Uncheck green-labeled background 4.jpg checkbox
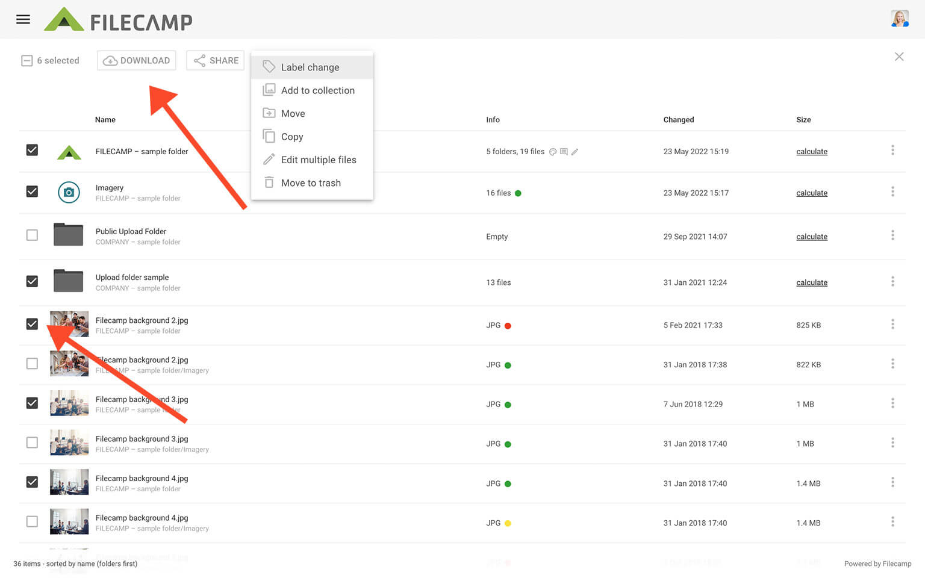 (32, 482)
